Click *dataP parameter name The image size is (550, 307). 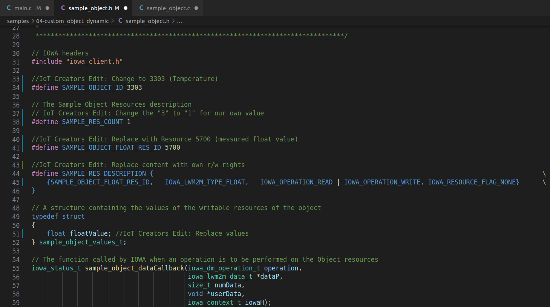coord(268,276)
